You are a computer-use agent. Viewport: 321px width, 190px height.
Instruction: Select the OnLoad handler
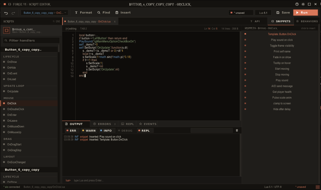(29, 79)
